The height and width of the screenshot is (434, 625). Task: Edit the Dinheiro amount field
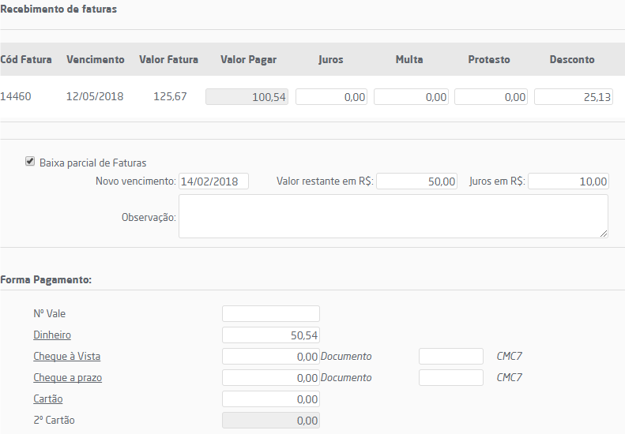(x=271, y=335)
